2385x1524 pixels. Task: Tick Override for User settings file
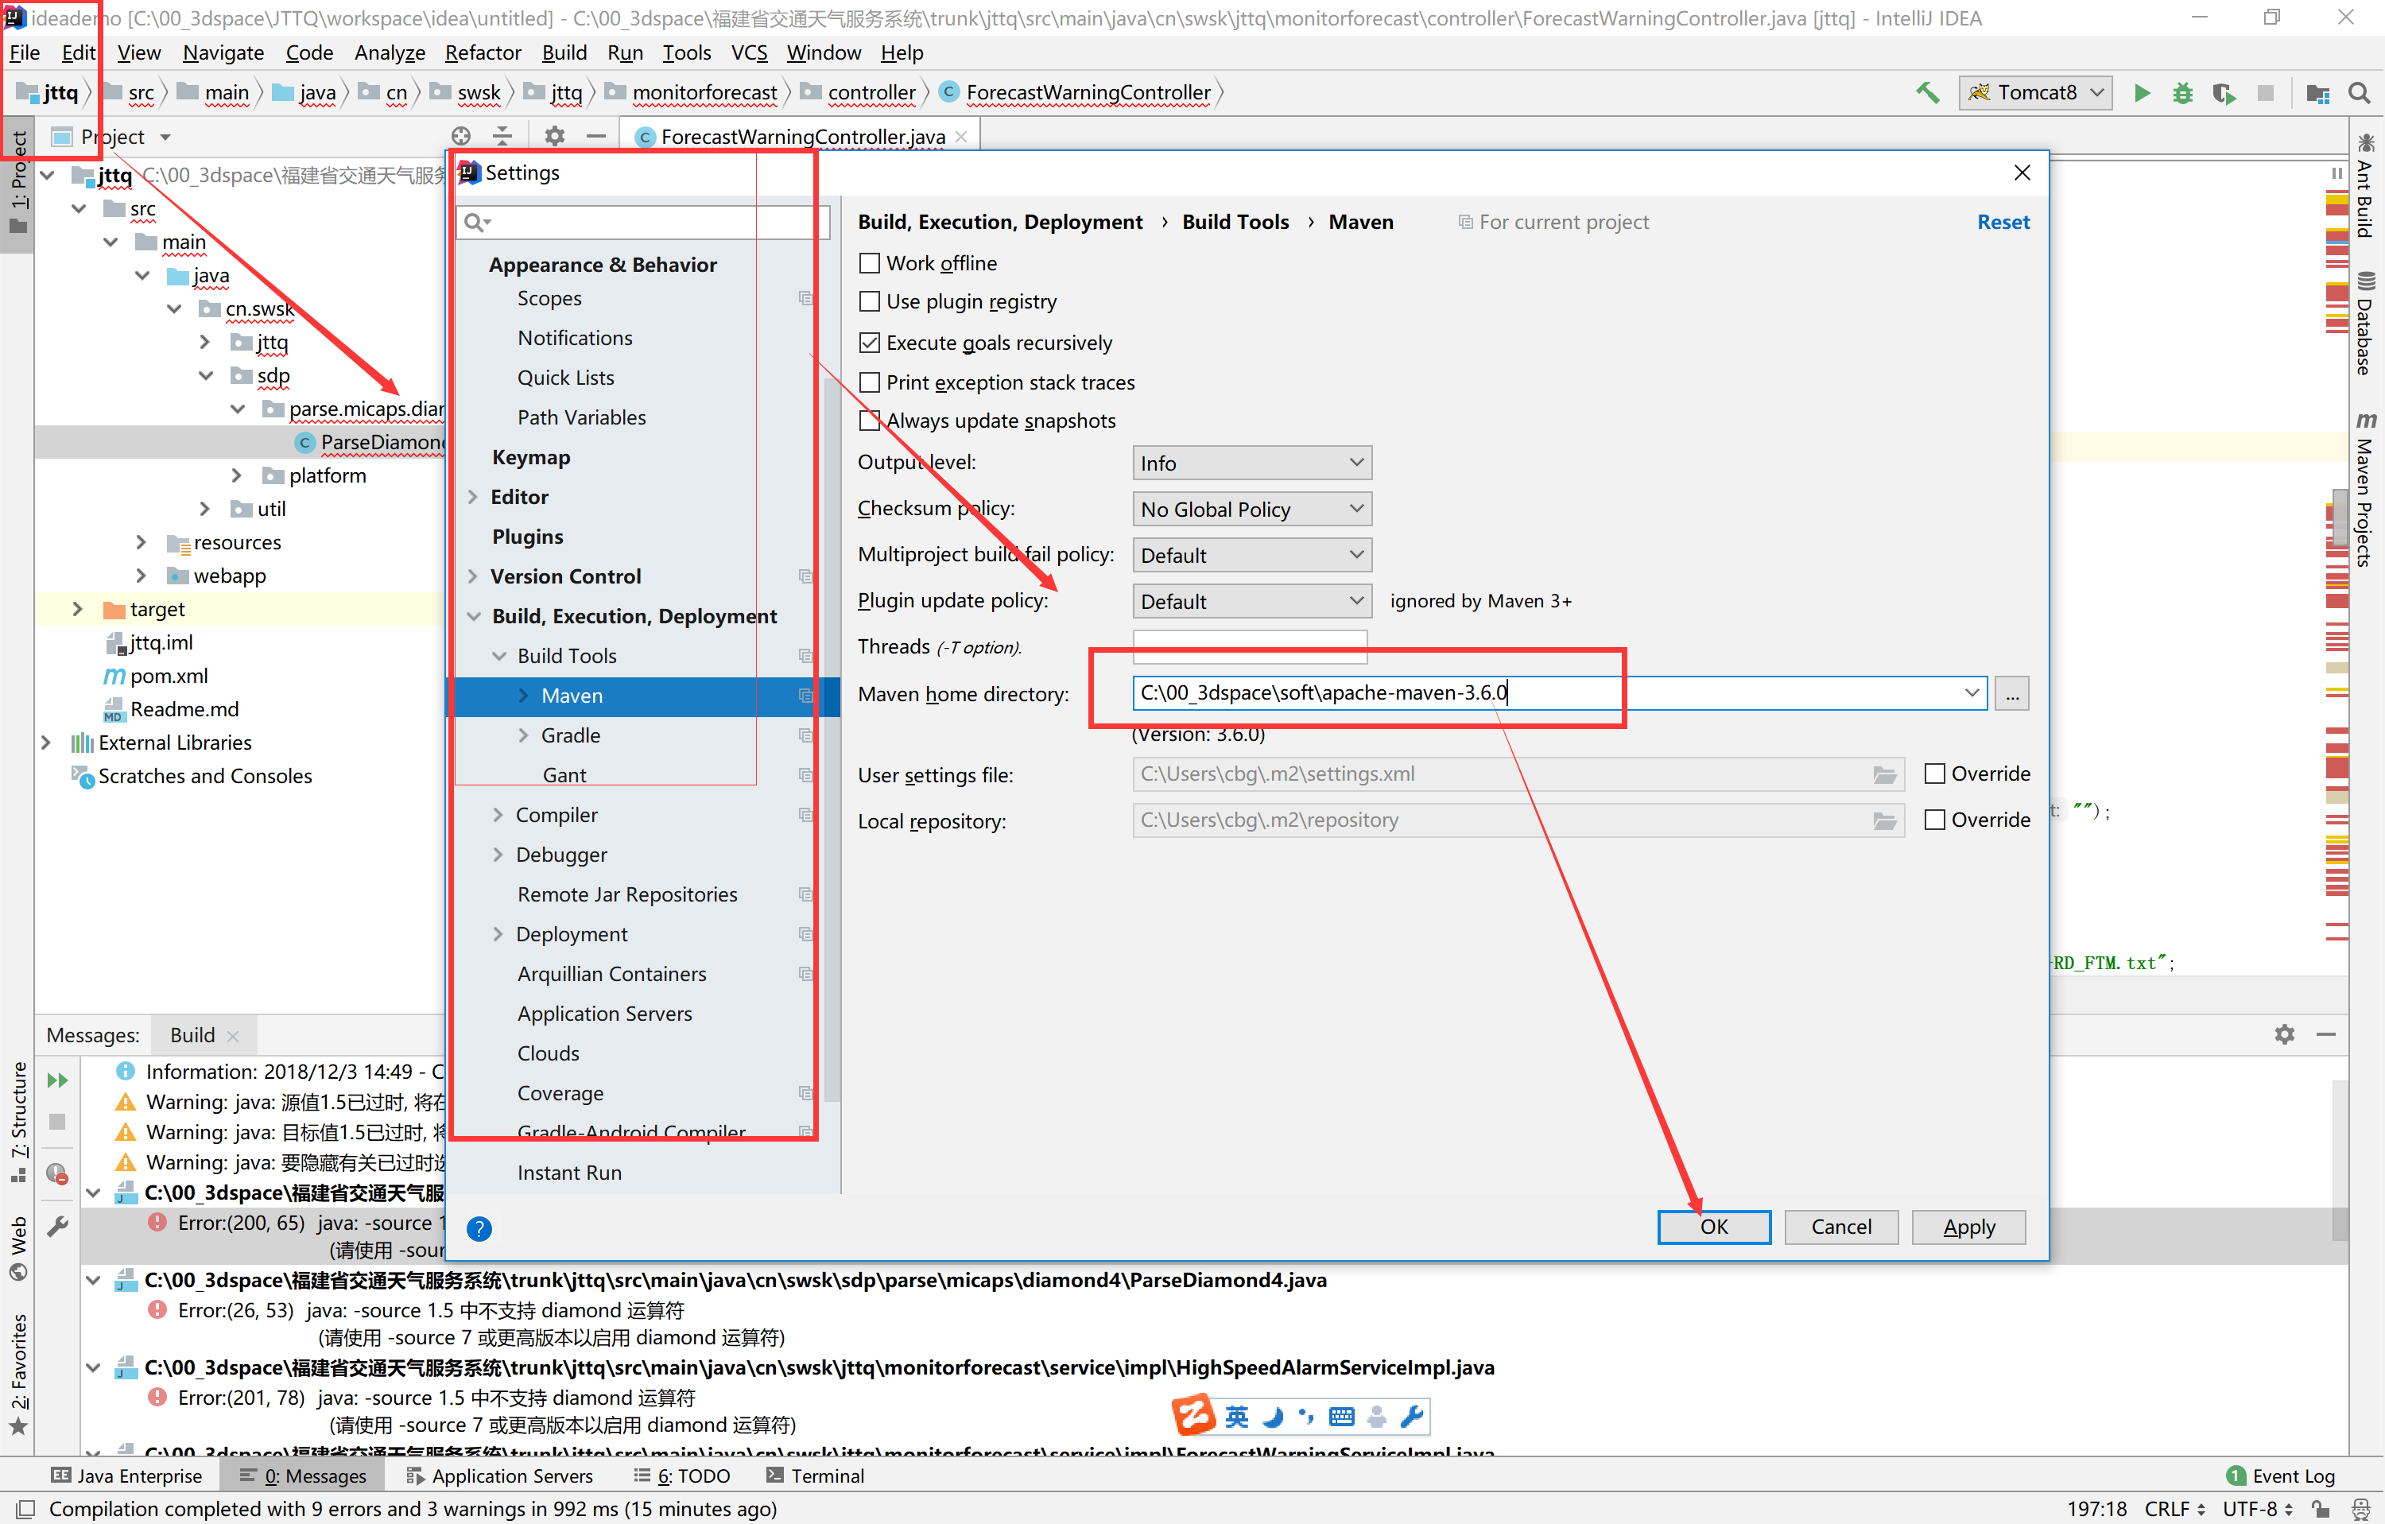pos(1934,774)
